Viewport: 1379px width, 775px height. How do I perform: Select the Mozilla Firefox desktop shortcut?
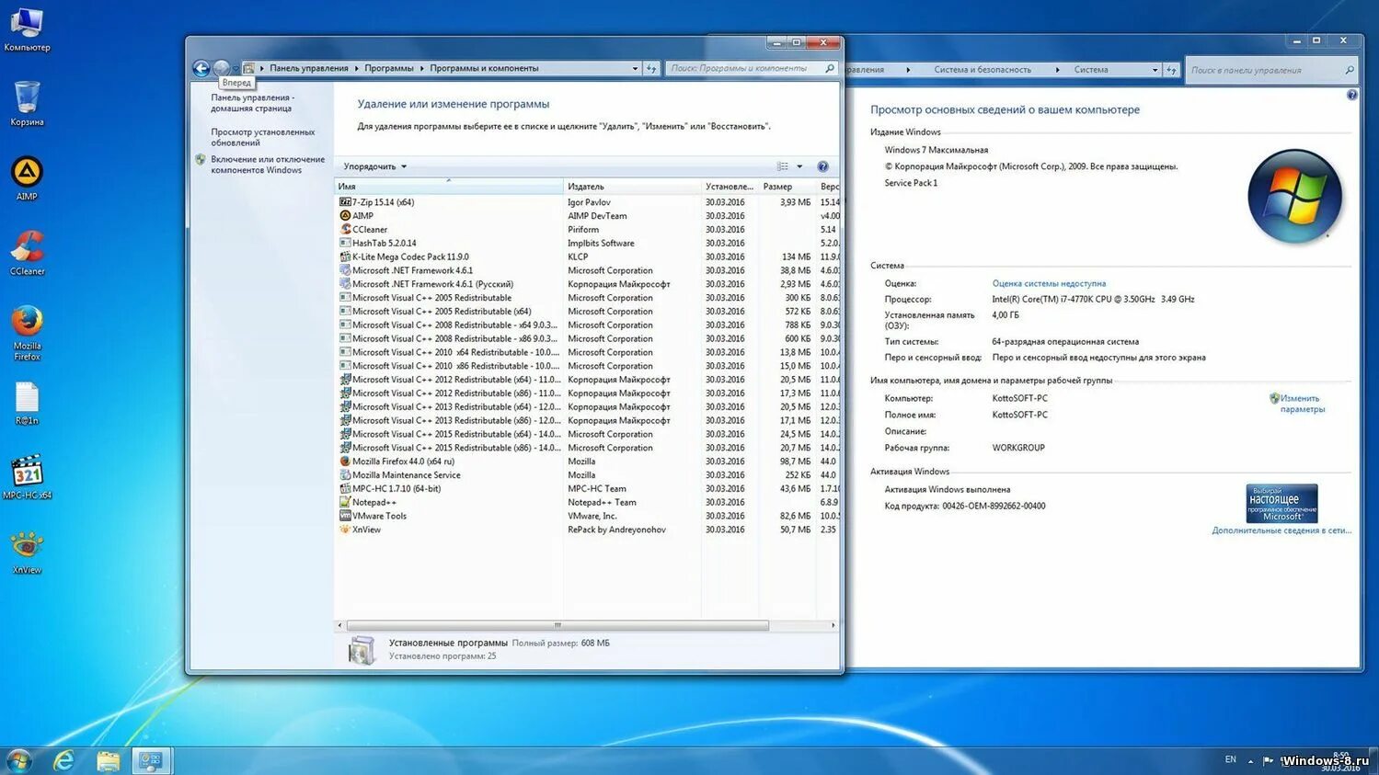[27, 333]
